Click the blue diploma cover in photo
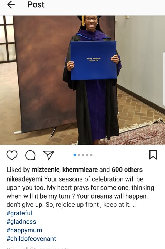 [94, 60]
